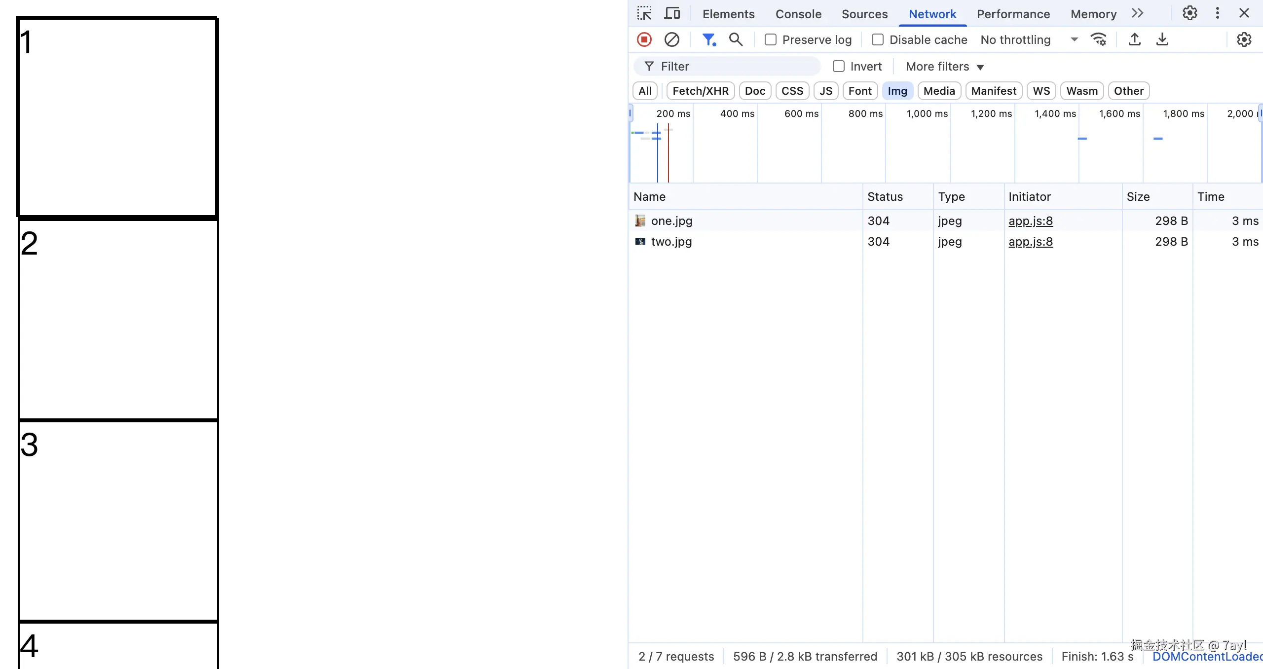Tick the Invert filter checkbox
Screen dimensions: 1263x669
click(x=838, y=66)
